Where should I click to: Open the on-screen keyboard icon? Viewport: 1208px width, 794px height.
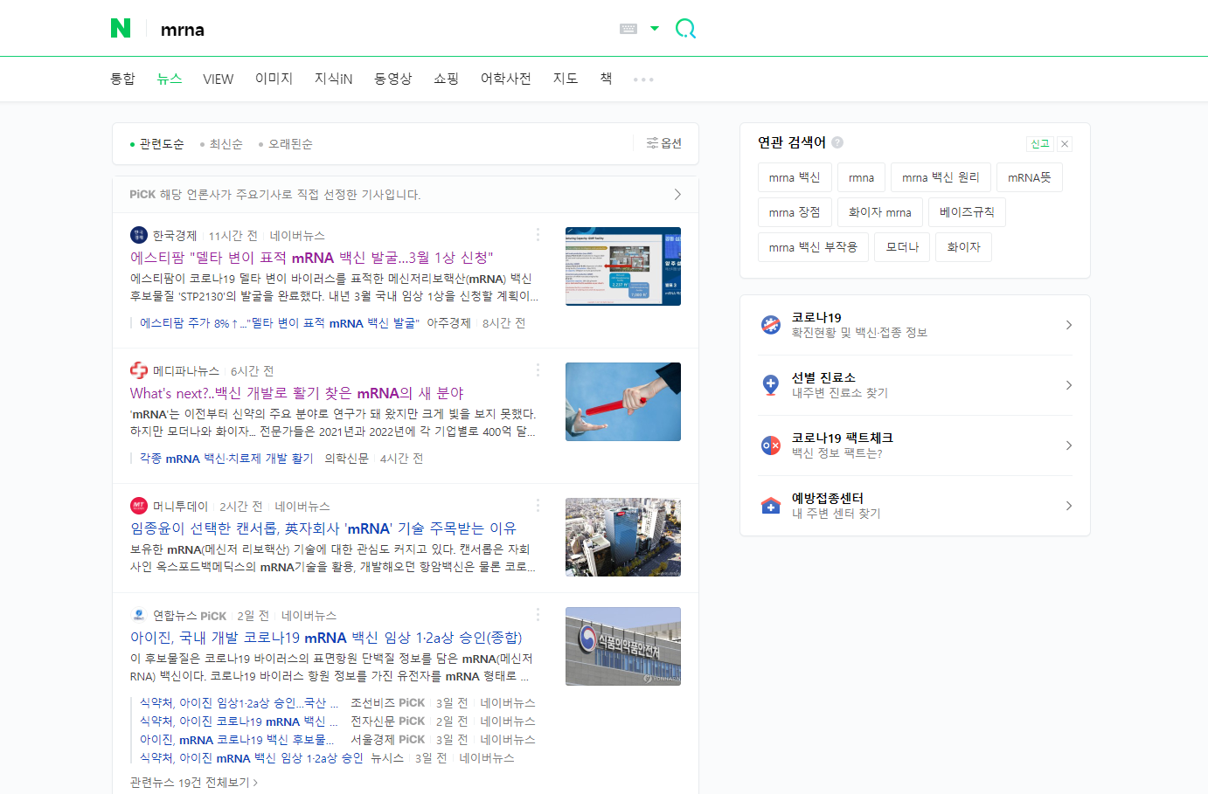pyautogui.click(x=628, y=29)
